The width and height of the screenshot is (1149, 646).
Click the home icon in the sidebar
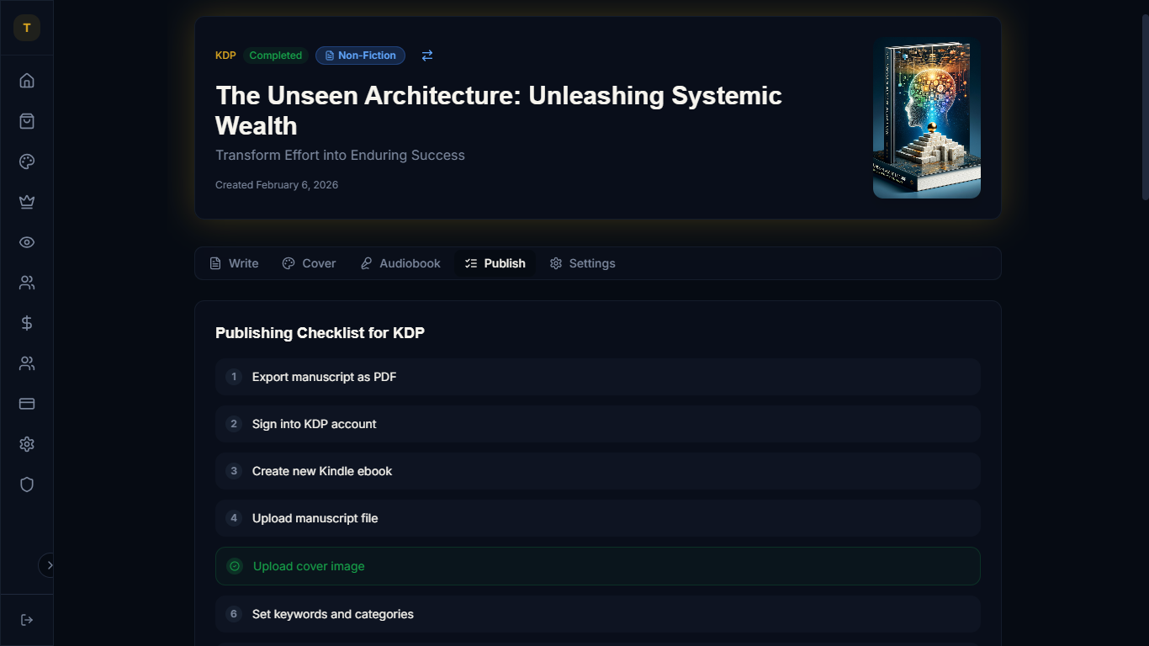tap(27, 81)
